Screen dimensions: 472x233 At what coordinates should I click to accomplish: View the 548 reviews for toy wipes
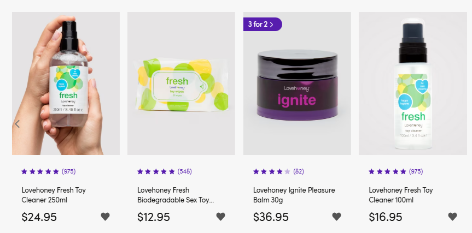pos(184,171)
